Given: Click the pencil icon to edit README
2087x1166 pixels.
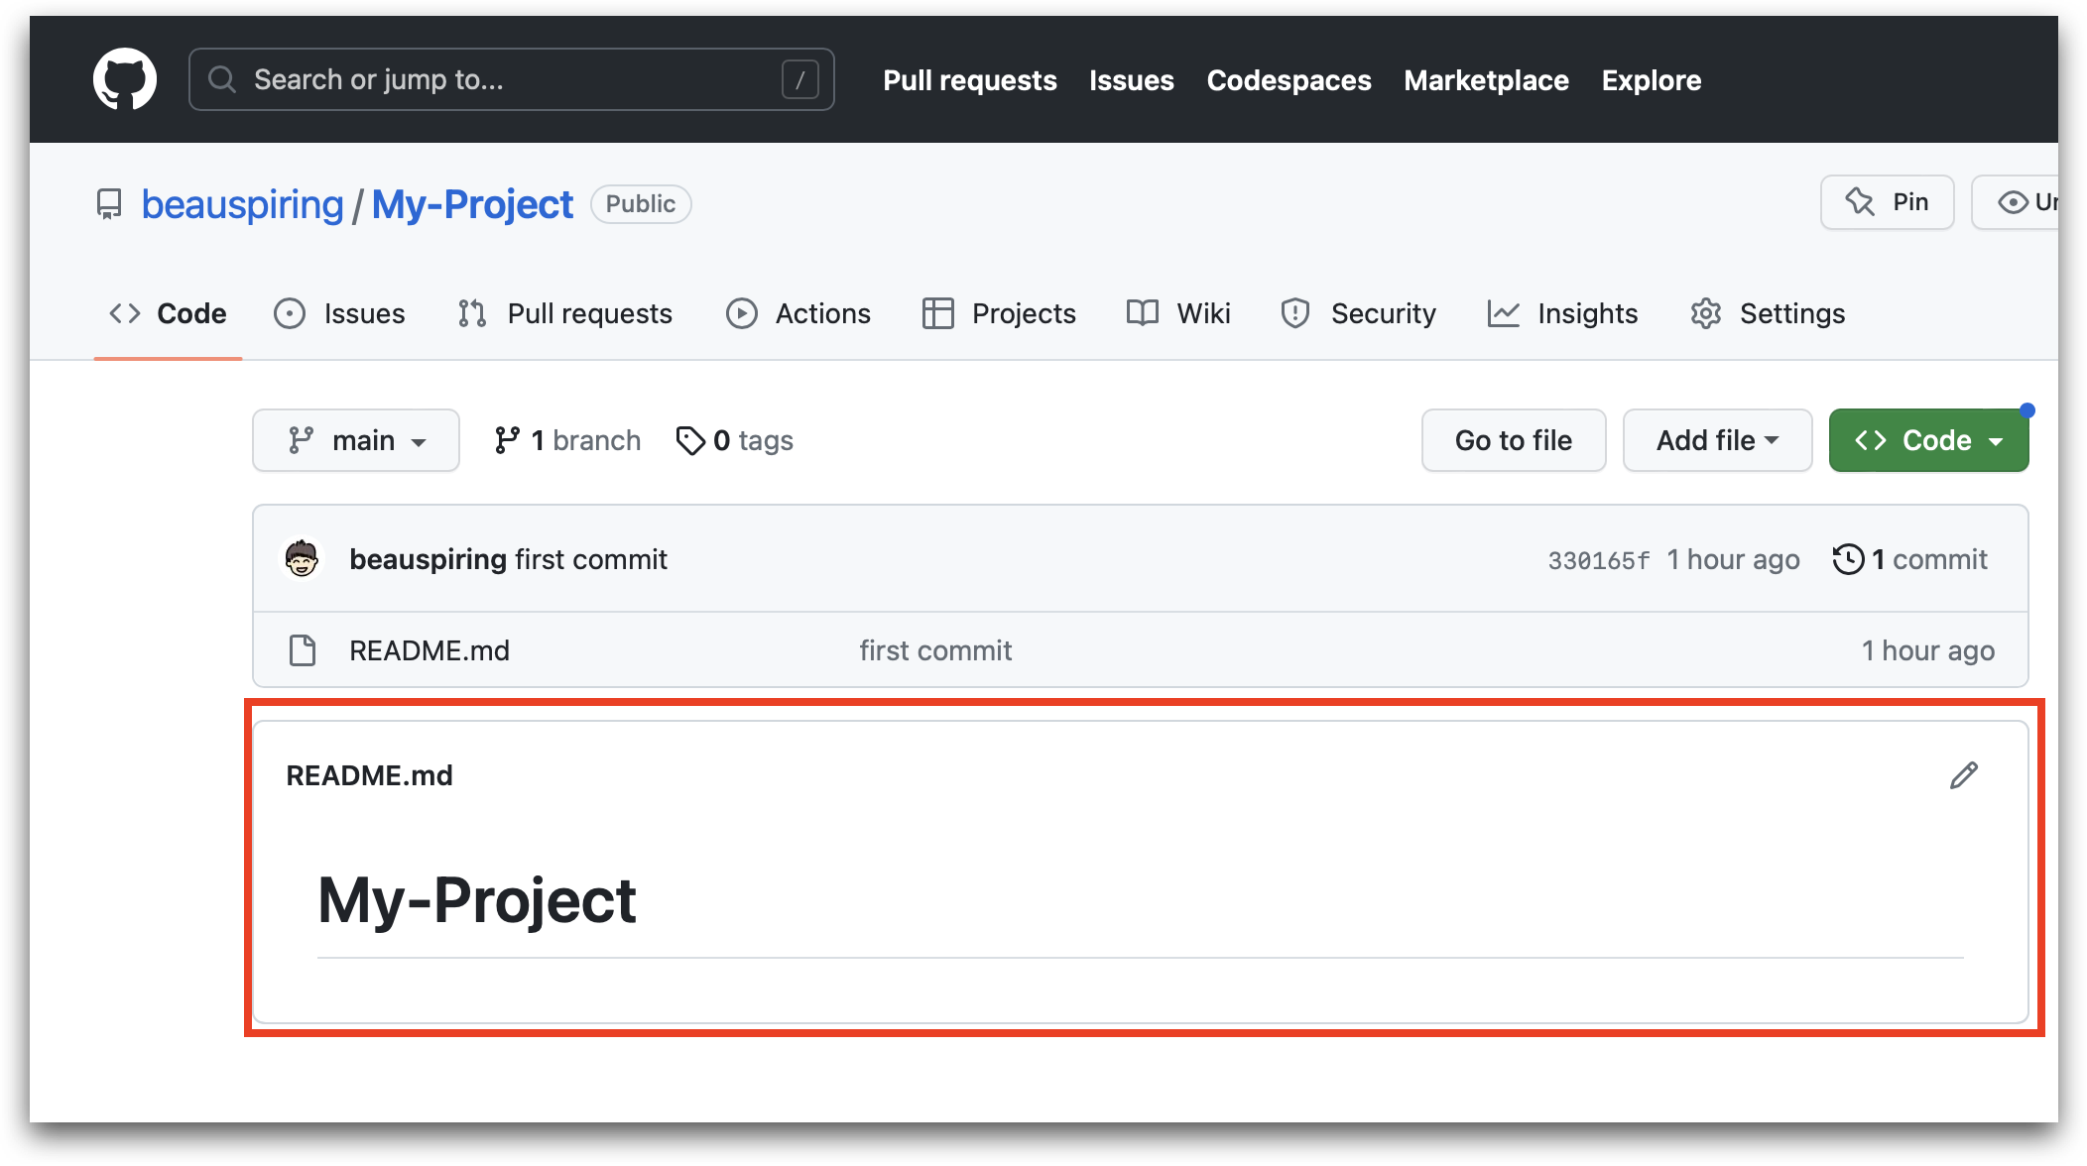Looking at the screenshot, I should (1963, 775).
